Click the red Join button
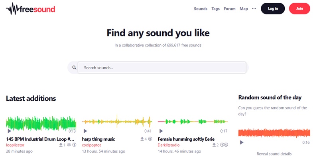Viewport: 319px width, 157px height. pos(299,8)
